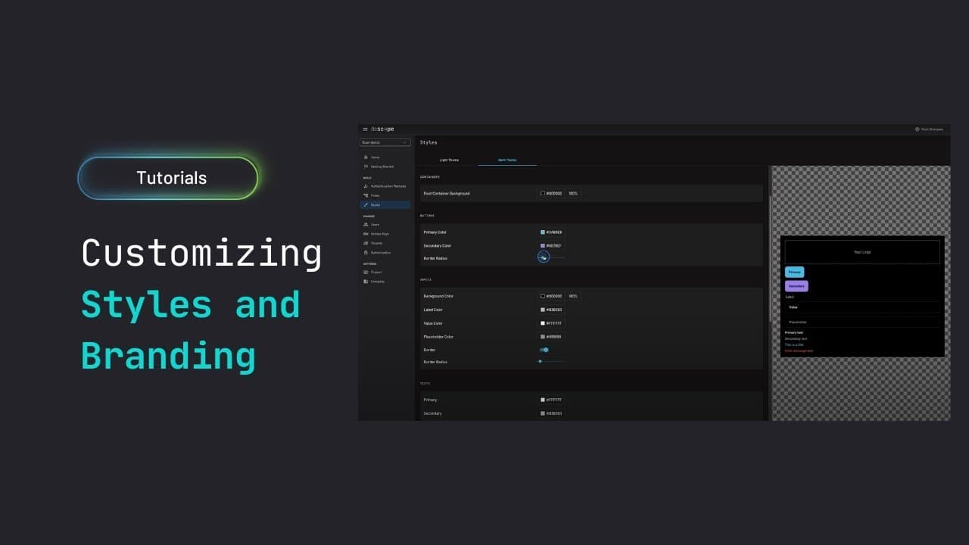Image resolution: width=969 pixels, height=545 pixels.
Task: Open the Project settings icon
Action: 366,272
